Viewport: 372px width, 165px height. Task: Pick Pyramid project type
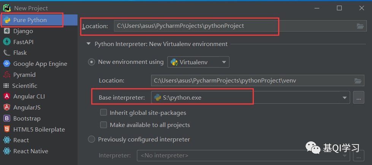coord(39,75)
